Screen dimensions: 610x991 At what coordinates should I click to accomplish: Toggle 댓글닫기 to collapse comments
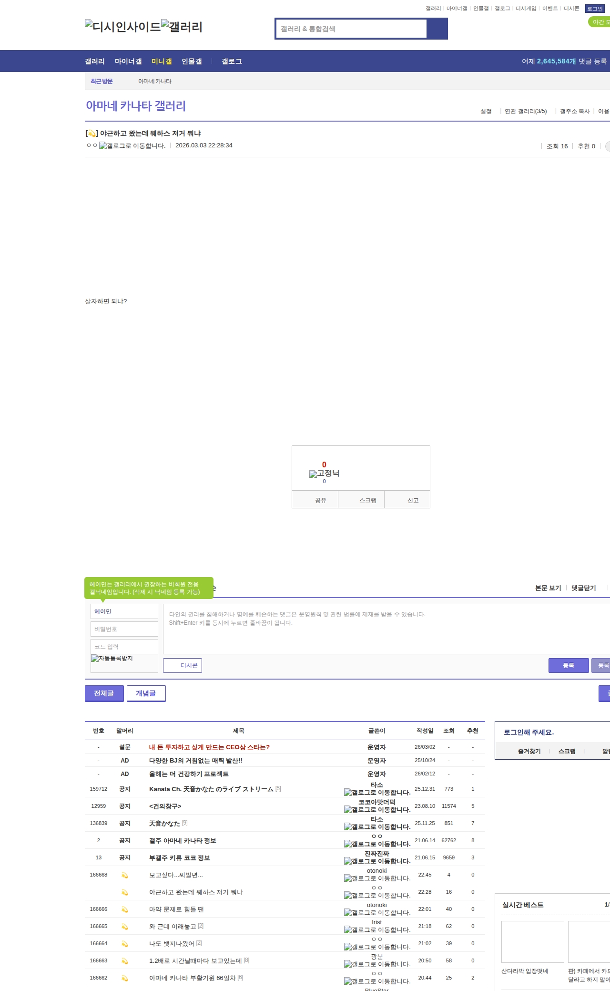583,588
